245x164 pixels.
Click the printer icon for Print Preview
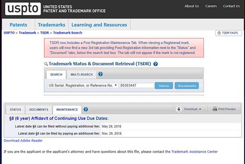(215, 109)
